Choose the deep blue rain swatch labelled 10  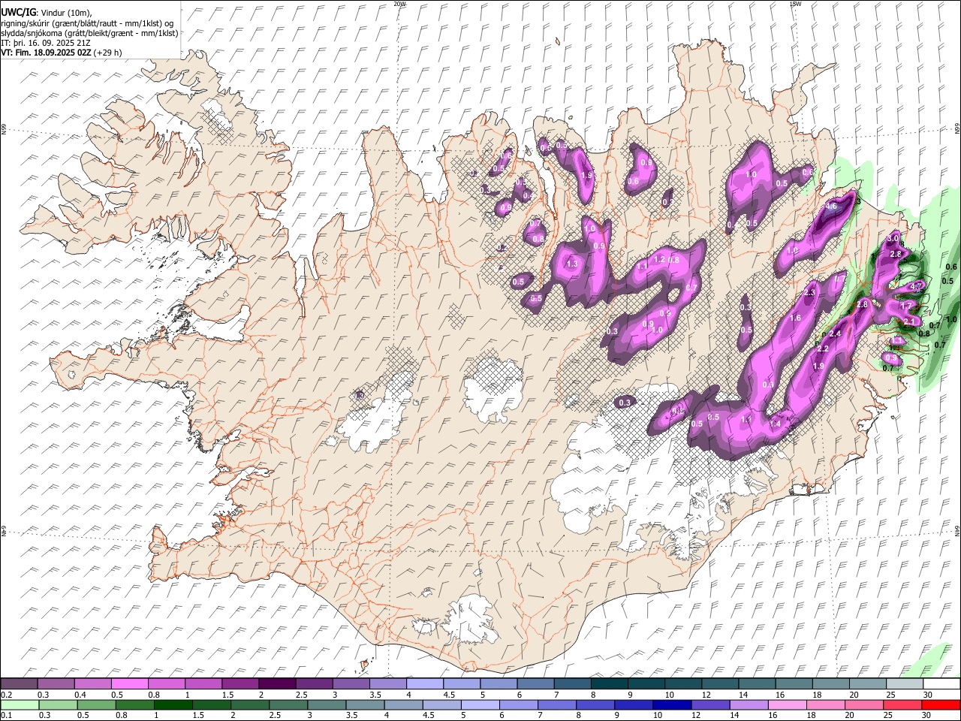[x=672, y=705]
